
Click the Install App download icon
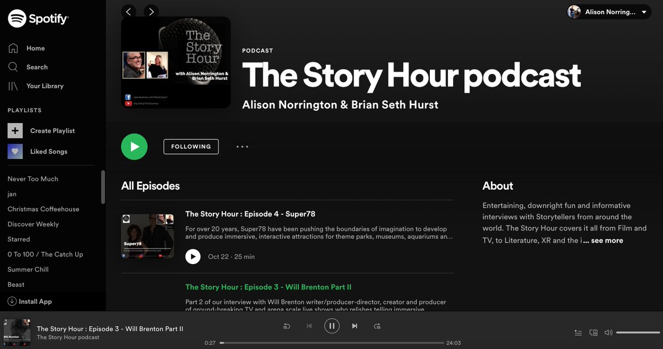pos(12,301)
